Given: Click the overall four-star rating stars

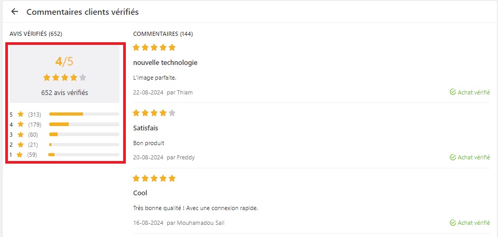Looking at the screenshot, I should [x=64, y=78].
